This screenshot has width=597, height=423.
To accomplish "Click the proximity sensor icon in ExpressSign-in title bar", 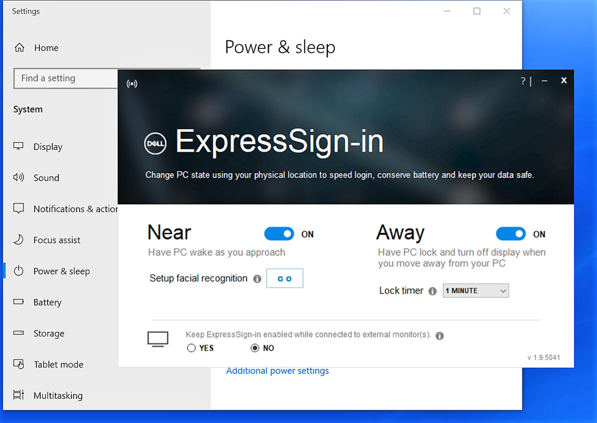I will tap(132, 84).
